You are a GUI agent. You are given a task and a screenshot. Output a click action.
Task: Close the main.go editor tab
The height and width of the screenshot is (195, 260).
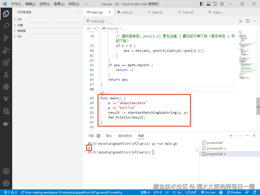click(x=110, y=12)
